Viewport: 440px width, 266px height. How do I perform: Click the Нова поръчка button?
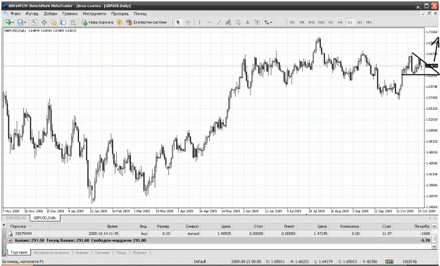pyautogui.click(x=97, y=23)
